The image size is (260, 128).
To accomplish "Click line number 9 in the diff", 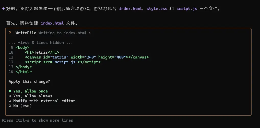I will point(12,47).
